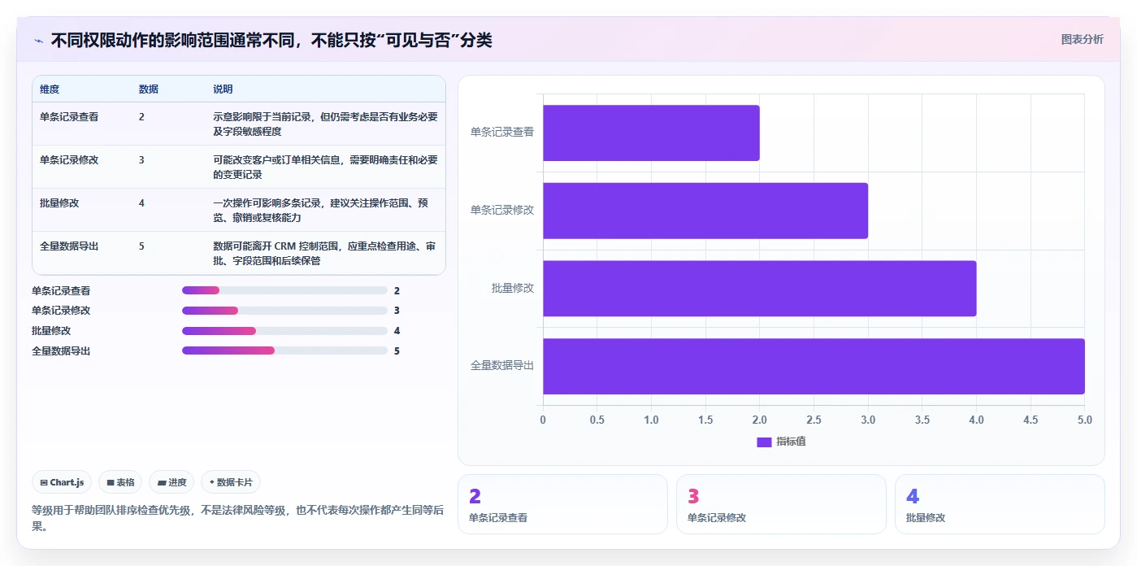1137x566 pixels.
Task: Click chart y-axis label 批量修改
Action: (512, 288)
